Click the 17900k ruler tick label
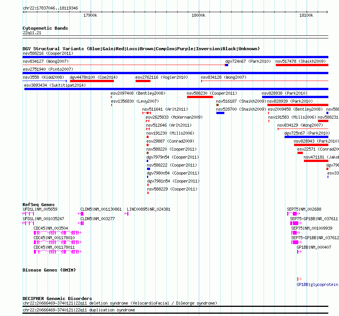The height and width of the screenshot is (316, 339). pyautogui.click(x=90, y=15)
